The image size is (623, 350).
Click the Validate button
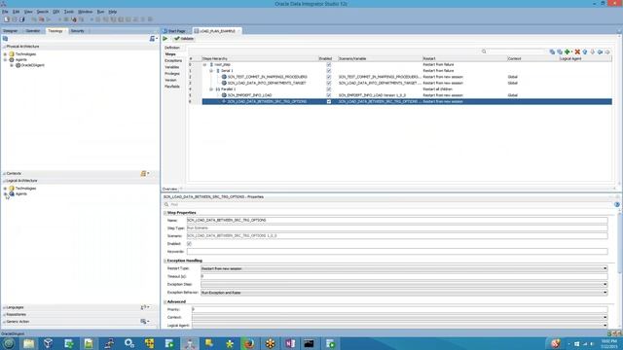point(184,39)
